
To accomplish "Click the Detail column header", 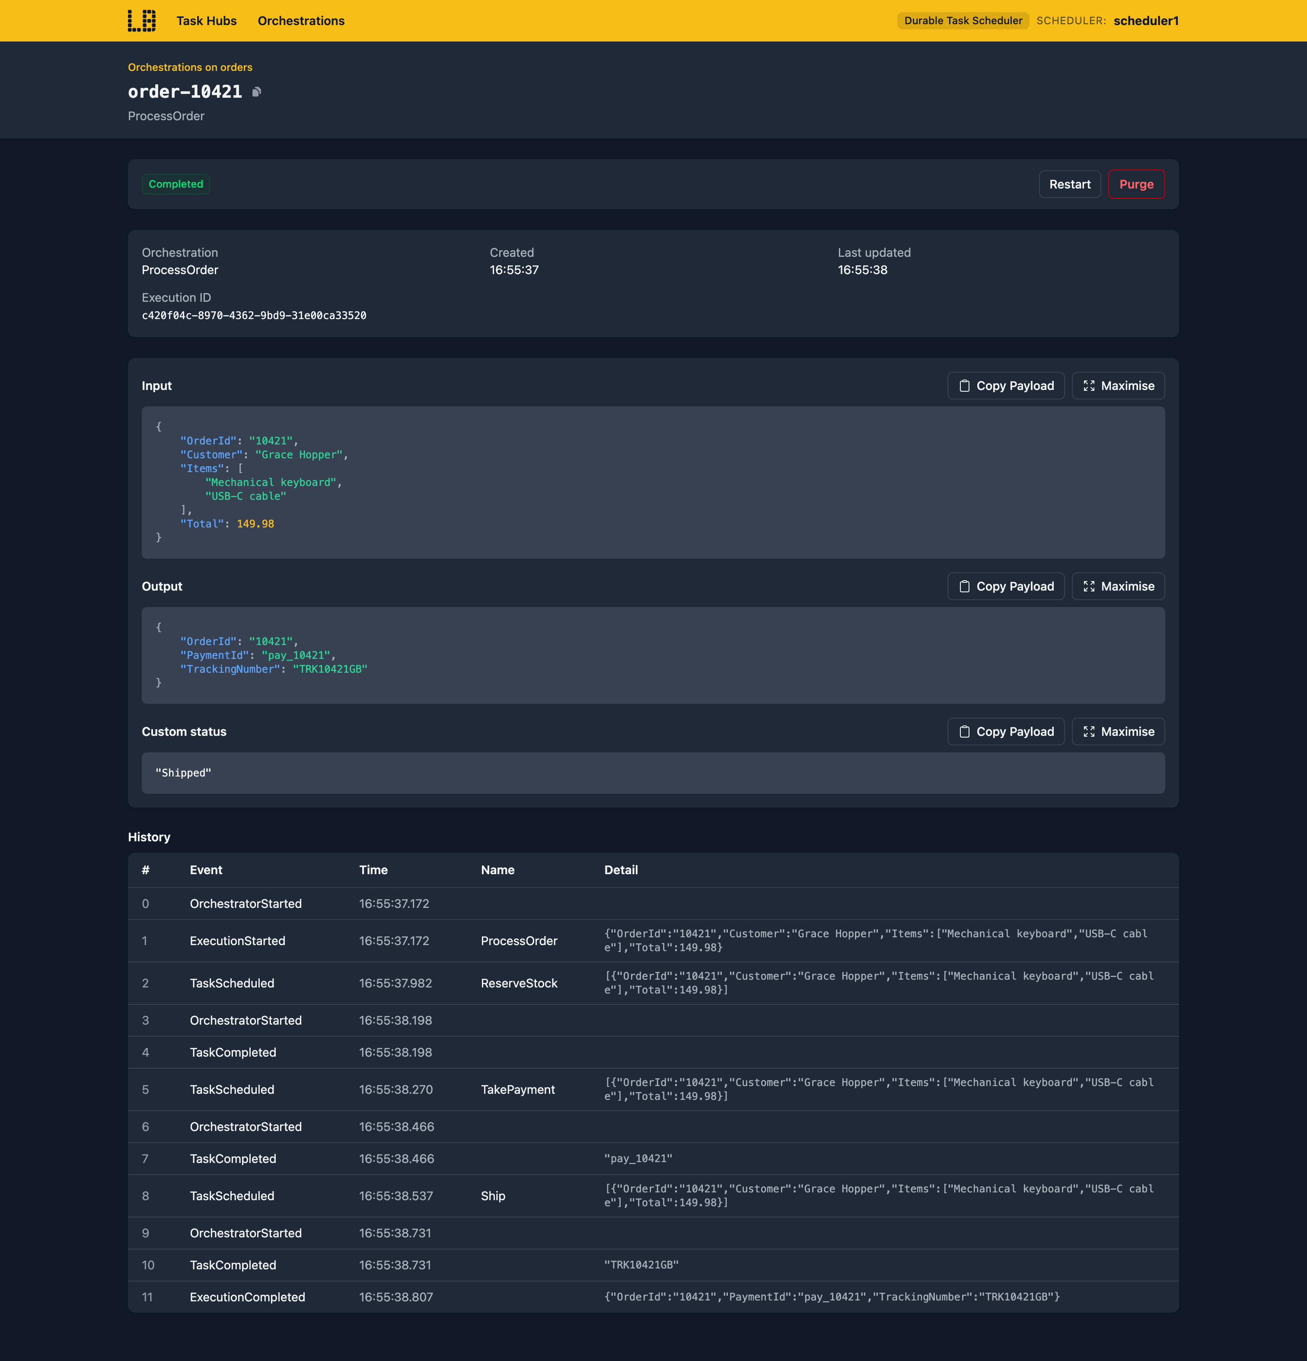I will pos(621,870).
